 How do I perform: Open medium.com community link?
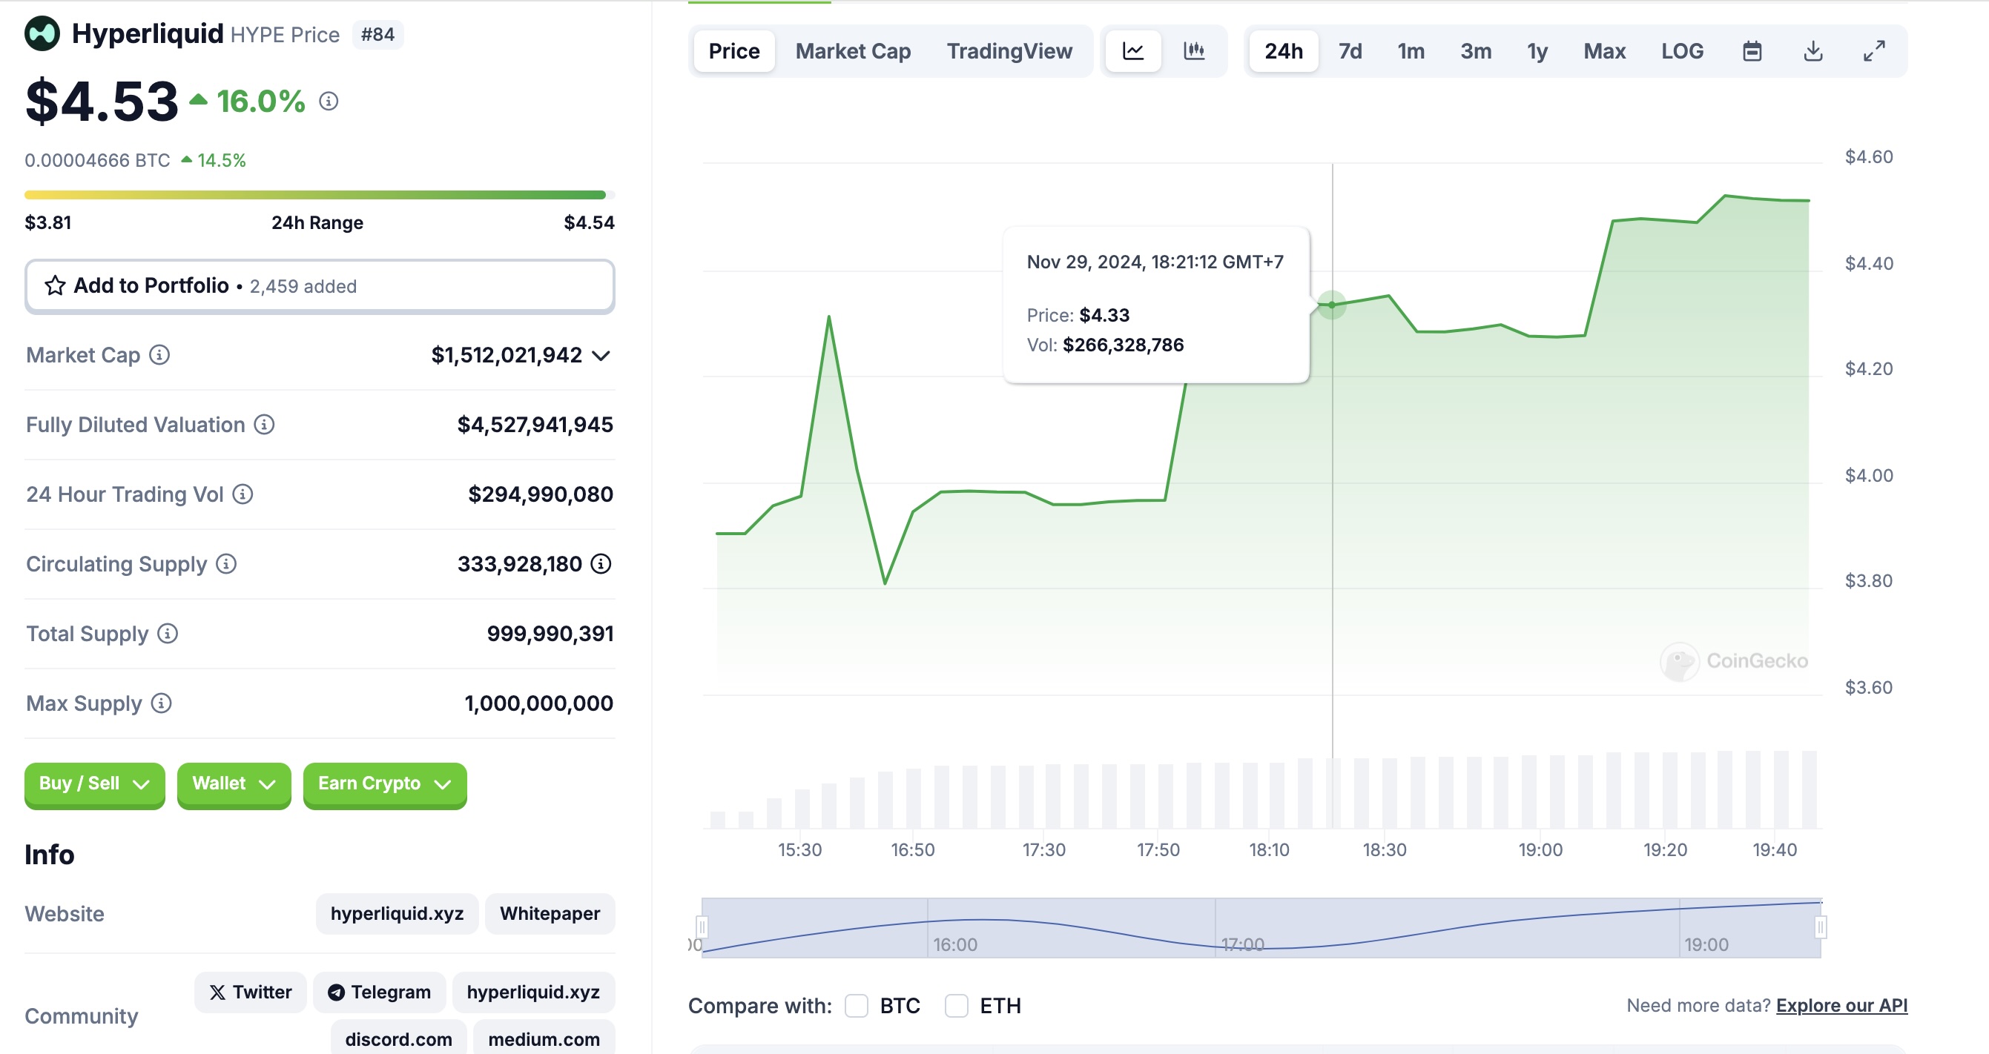coord(544,1038)
